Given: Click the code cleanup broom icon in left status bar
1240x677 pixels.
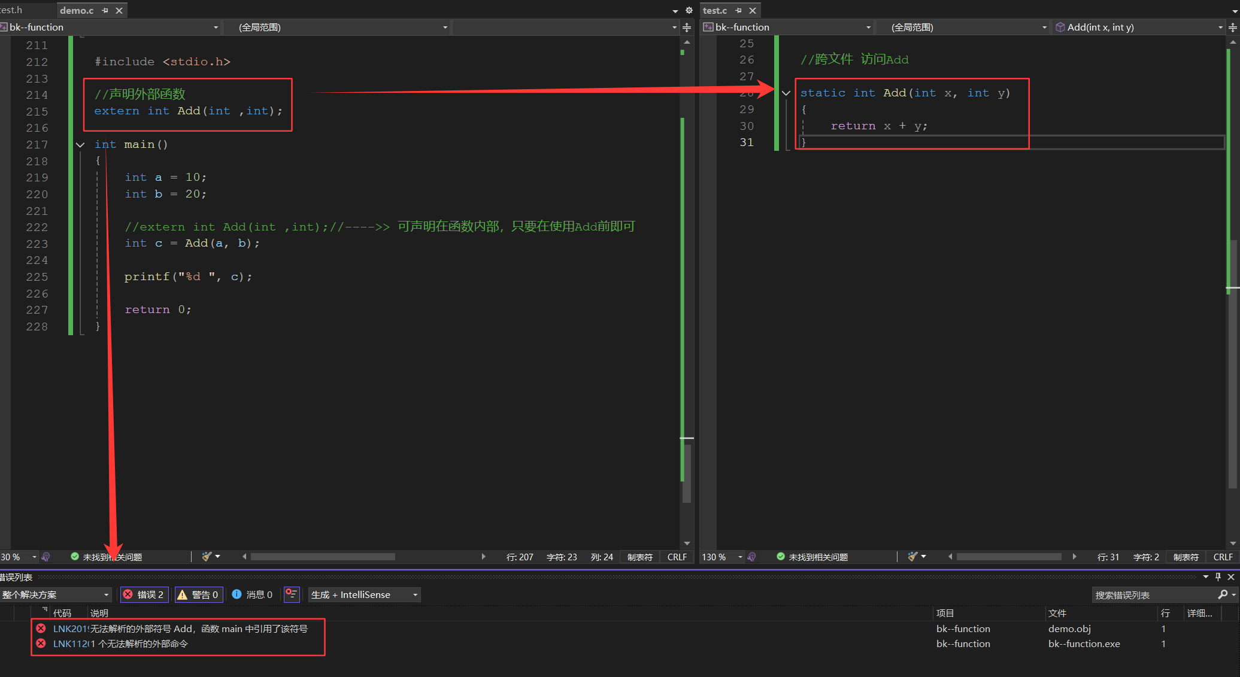Looking at the screenshot, I should [x=207, y=557].
